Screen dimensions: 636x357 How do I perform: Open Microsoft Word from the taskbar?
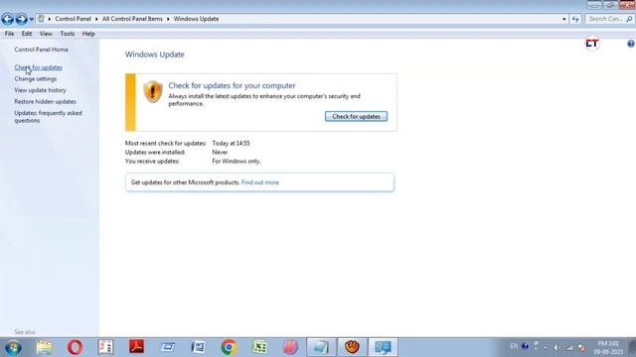pyautogui.click(x=199, y=347)
